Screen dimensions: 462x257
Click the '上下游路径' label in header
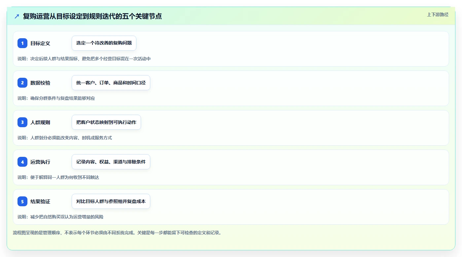[438, 14]
